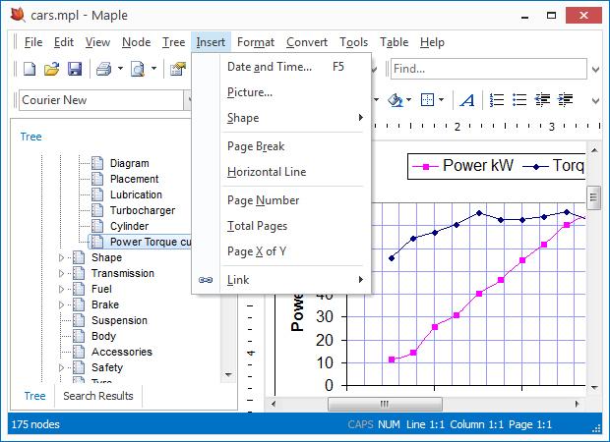The width and height of the screenshot is (610, 442).
Task: Open the Tools menu
Action: coord(353,42)
